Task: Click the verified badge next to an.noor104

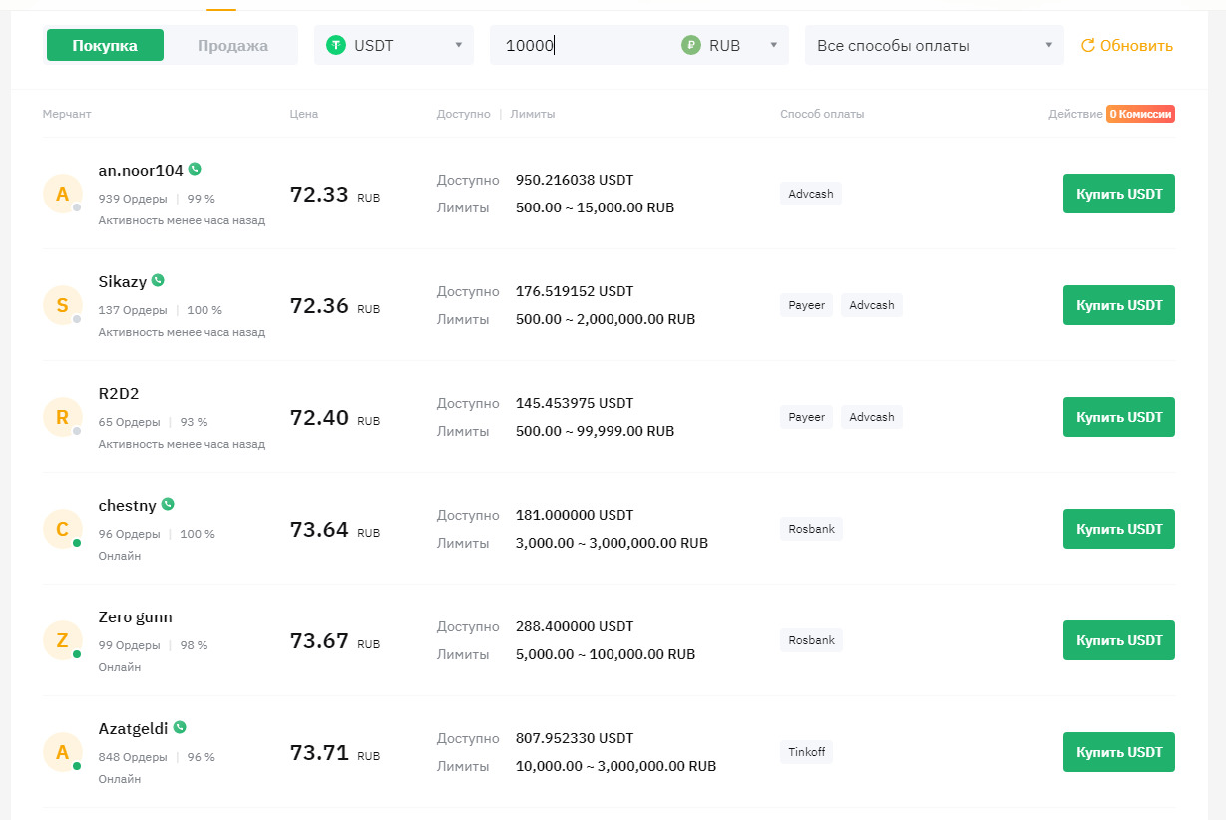Action: click(195, 170)
